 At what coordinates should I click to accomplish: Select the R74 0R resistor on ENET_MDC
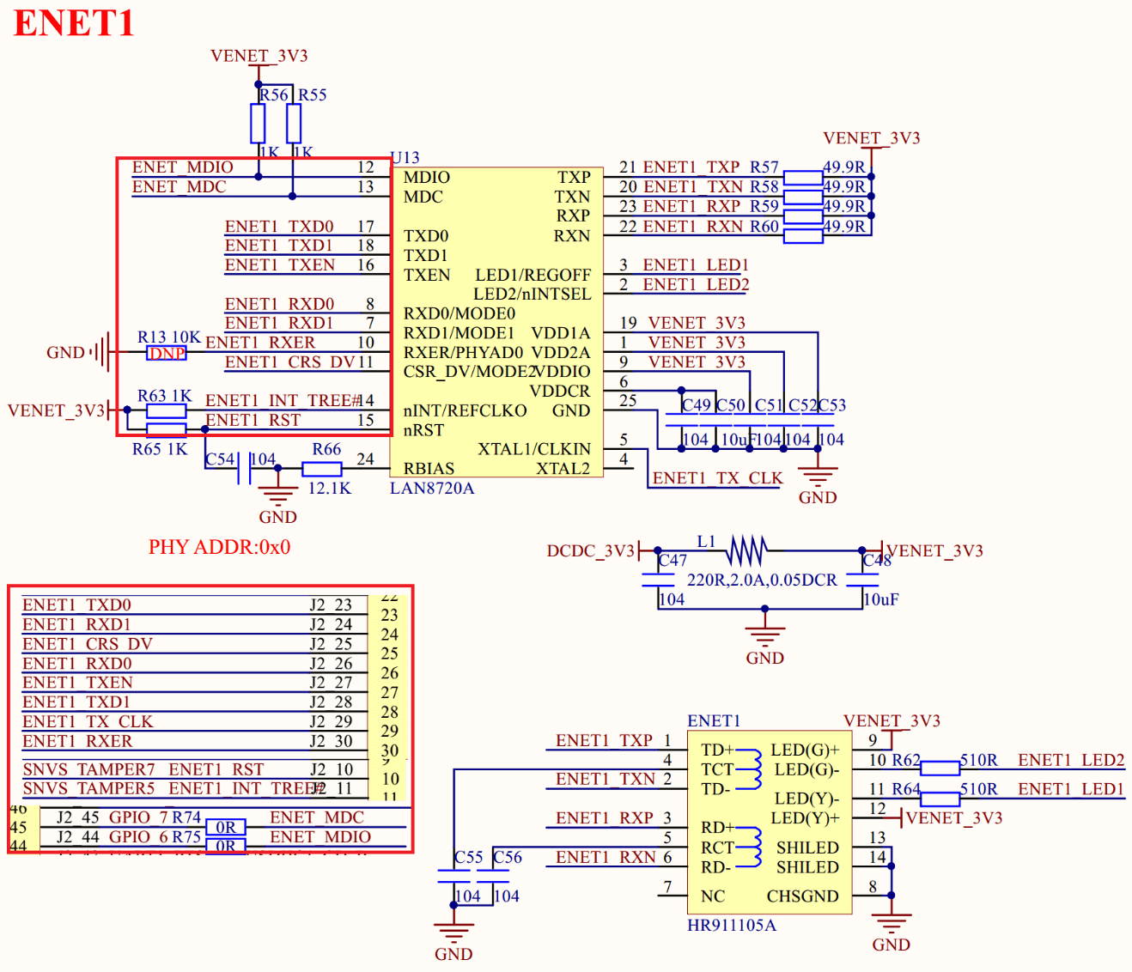click(x=226, y=827)
